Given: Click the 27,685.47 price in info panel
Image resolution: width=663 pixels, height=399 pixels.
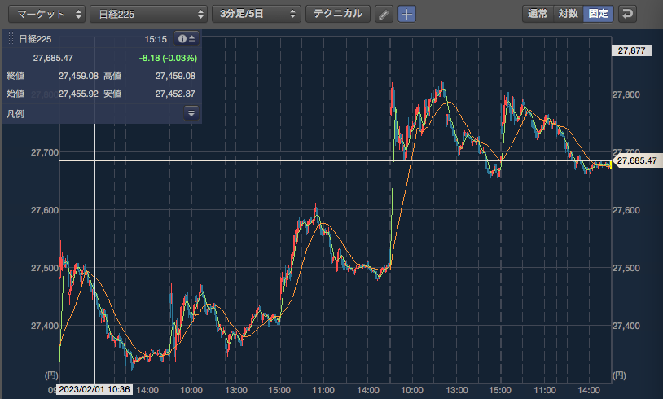Looking at the screenshot, I should pyautogui.click(x=53, y=58).
